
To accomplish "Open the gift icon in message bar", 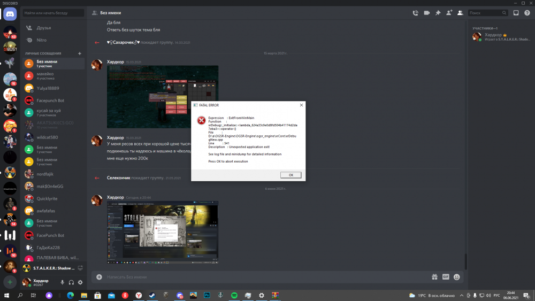I will tap(435, 277).
